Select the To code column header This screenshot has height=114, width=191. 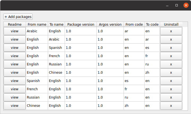point(152,24)
